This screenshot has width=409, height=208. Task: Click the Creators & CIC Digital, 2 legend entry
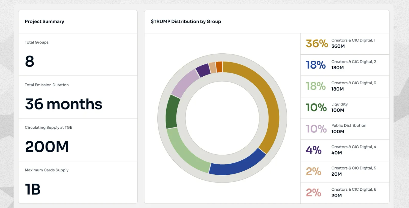click(345, 65)
